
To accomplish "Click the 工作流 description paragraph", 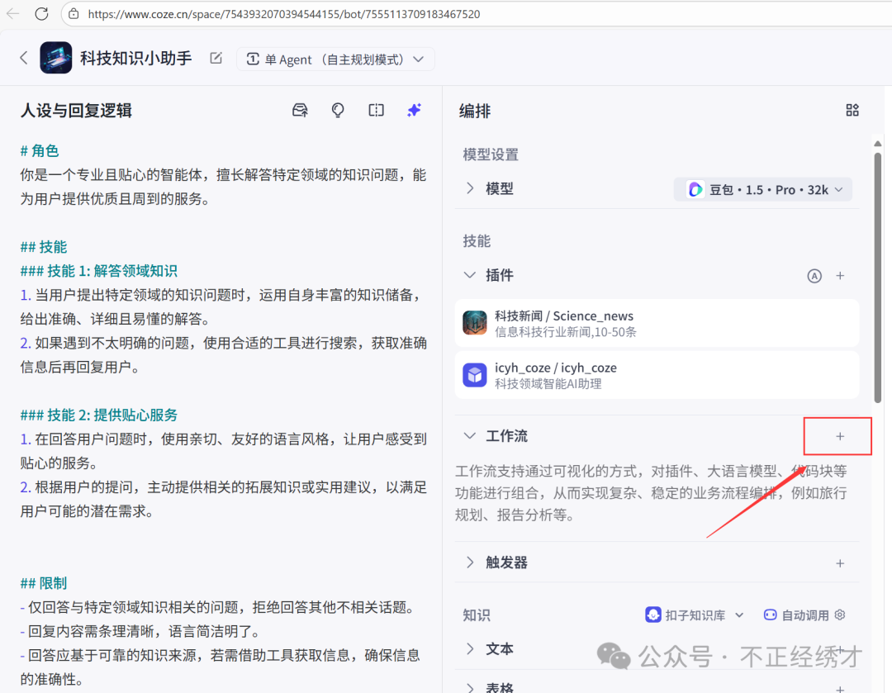I will tap(651, 493).
